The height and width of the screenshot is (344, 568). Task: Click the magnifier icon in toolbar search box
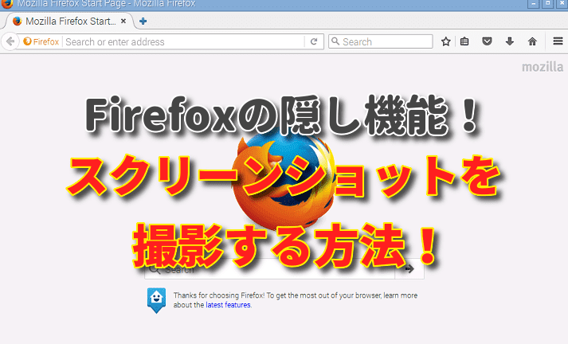(335, 41)
